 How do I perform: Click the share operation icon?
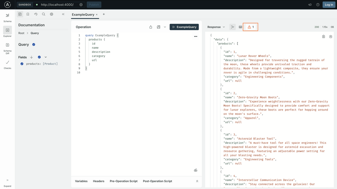coord(151,27)
